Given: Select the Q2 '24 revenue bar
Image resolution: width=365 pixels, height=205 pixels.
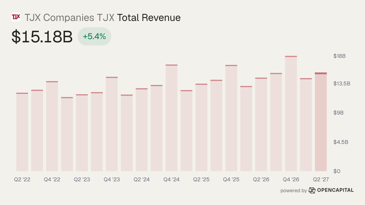Looking at the screenshot, I should tap(141, 130).
